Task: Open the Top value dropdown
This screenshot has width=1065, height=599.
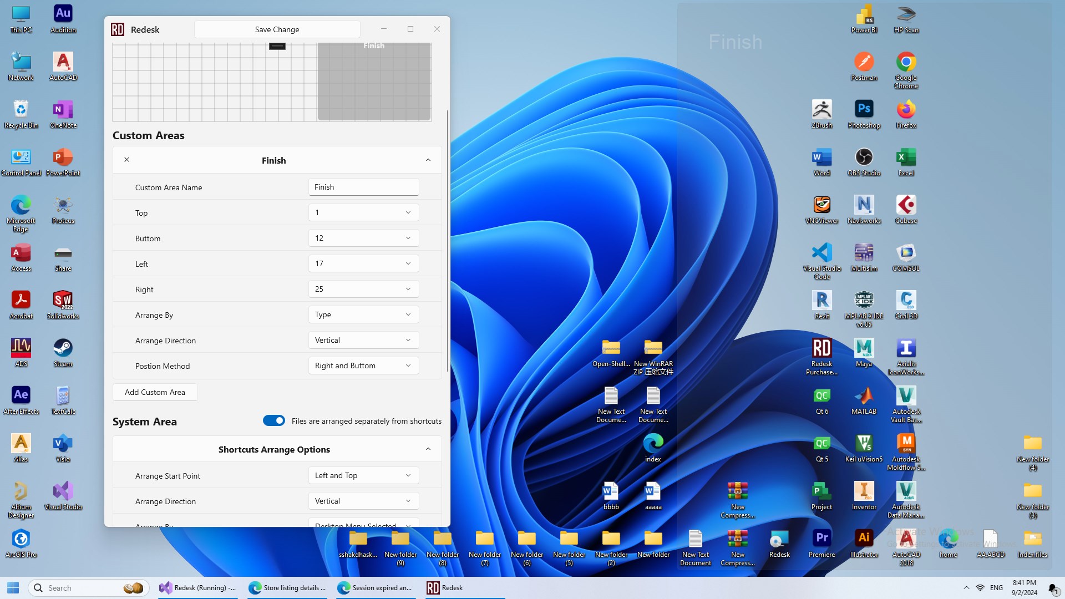Action: tap(363, 212)
